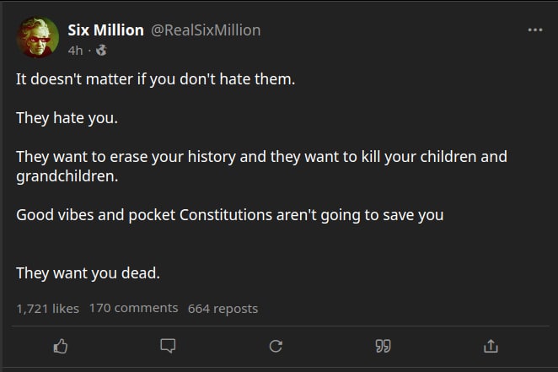View the 1,721 likes list
The width and height of the screenshot is (558, 372).
[x=47, y=308]
